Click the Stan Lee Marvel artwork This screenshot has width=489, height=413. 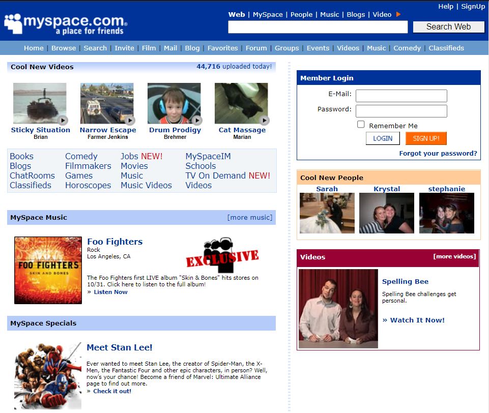(x=47, y=376)
